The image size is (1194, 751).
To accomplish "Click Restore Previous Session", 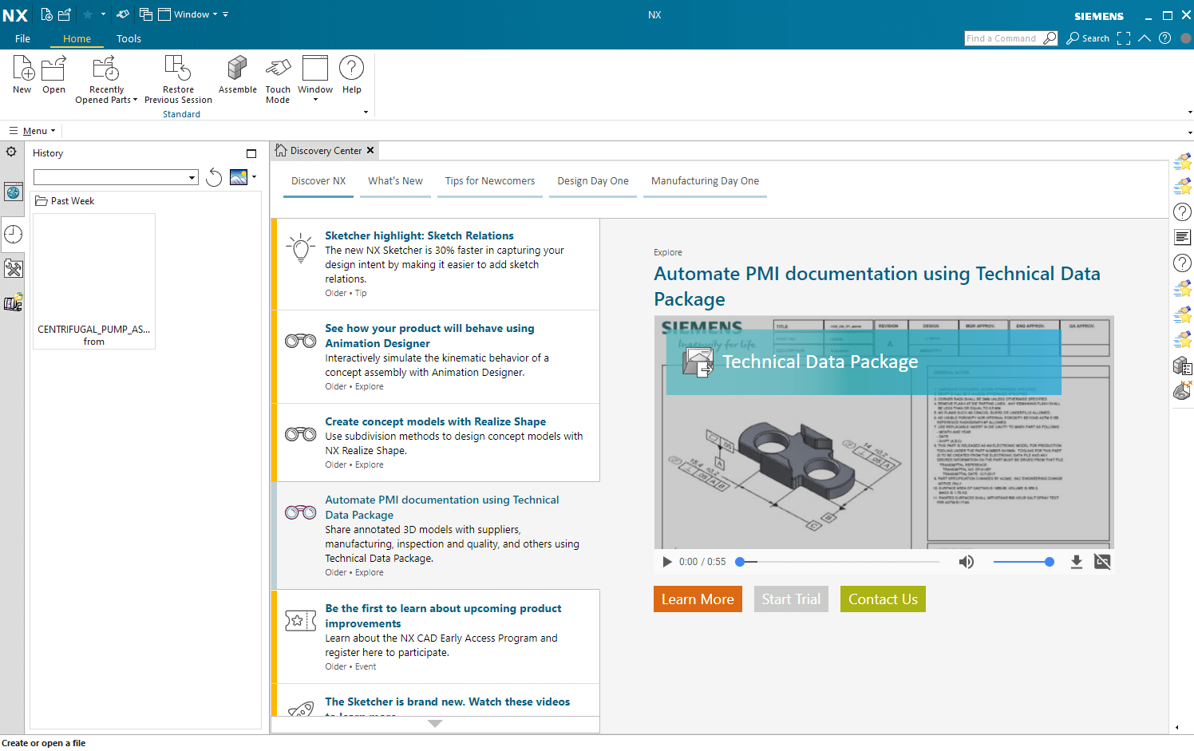I will [178, 79].
